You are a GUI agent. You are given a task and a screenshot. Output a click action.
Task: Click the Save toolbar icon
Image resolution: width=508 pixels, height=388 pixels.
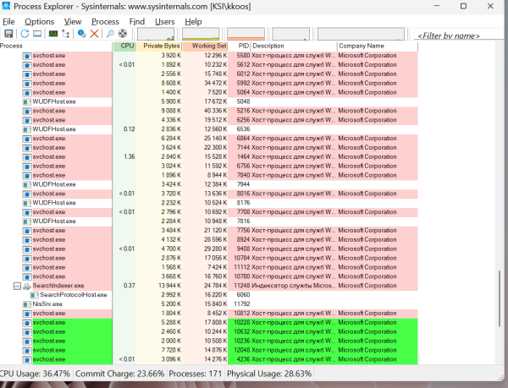click(8, 34)
